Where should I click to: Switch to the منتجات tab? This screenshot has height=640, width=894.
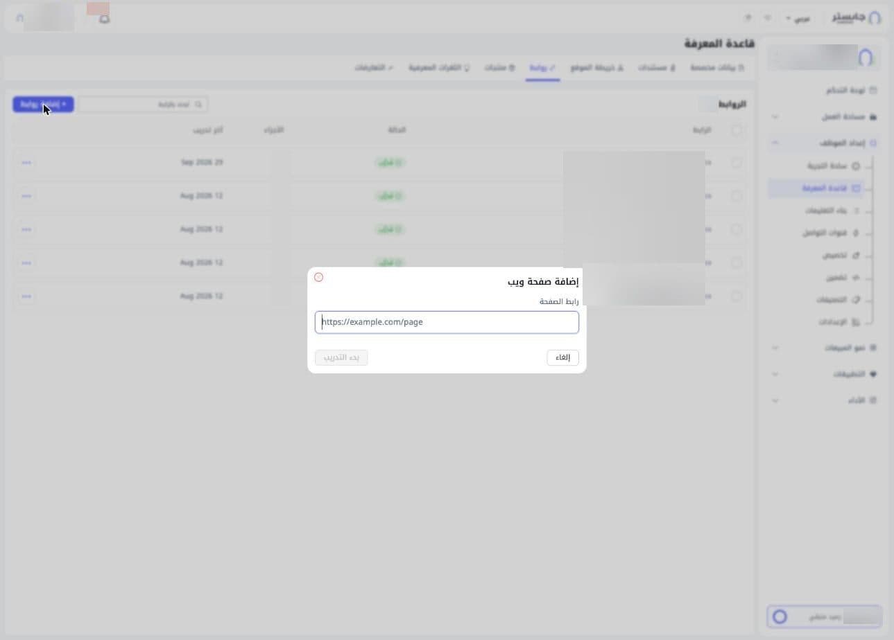tap(499, 68)
